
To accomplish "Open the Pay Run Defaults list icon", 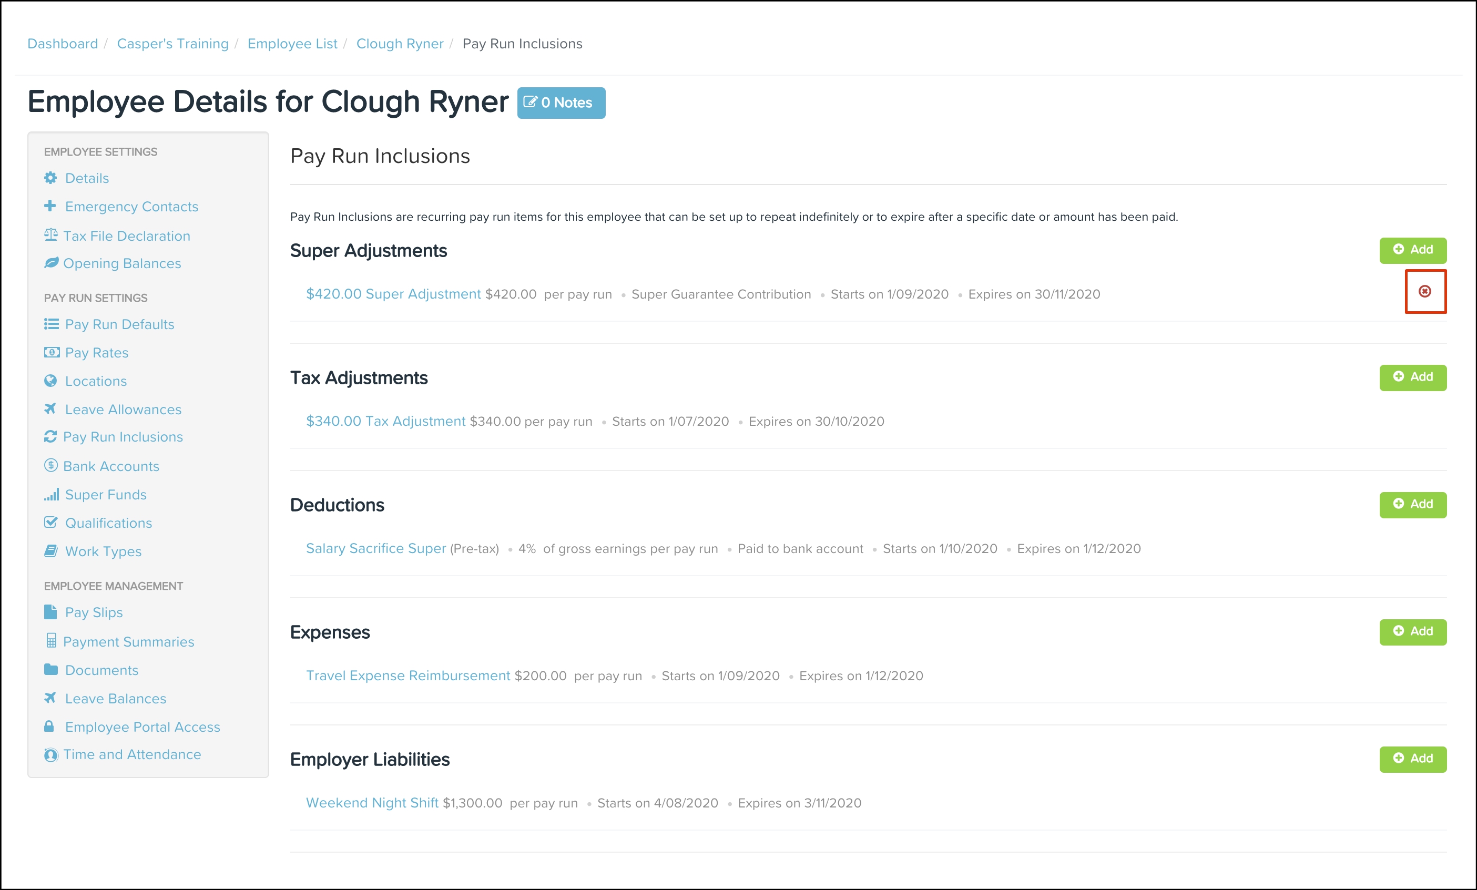I will (51, 324).
